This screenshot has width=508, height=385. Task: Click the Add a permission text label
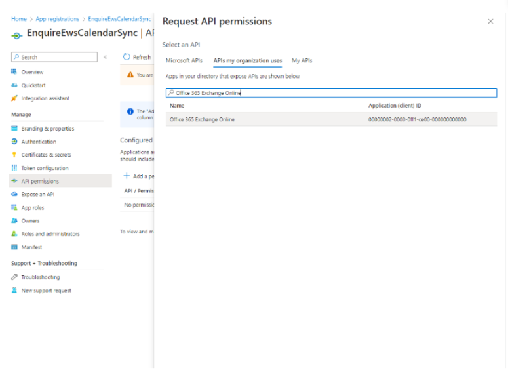pyautogui.click(x=144, y=176)
